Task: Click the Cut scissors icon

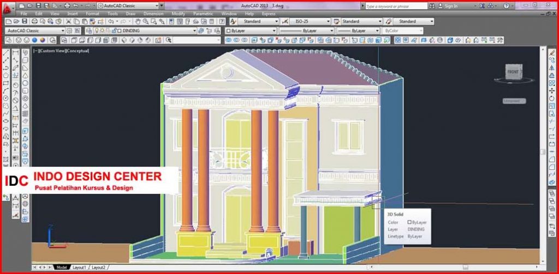Action: pyautogui.click(x=69, y=21)
